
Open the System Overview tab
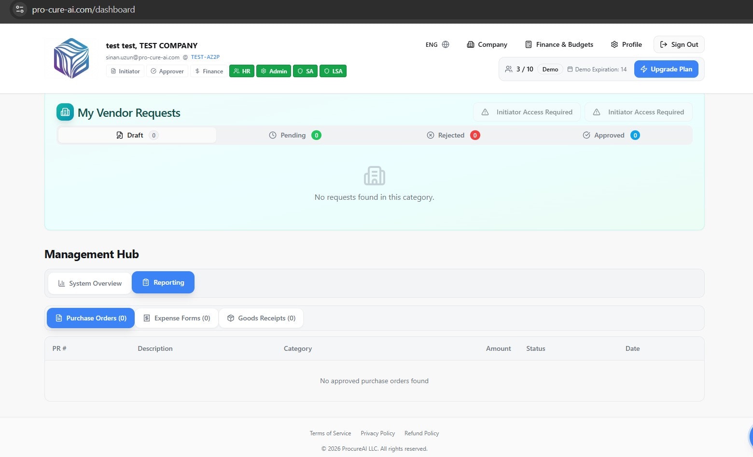coord(90,283)
